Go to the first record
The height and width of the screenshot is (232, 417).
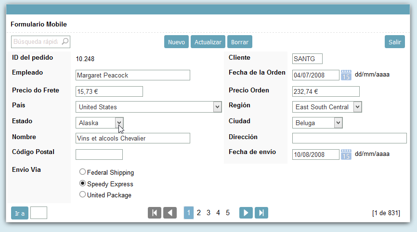pos(155,213)
